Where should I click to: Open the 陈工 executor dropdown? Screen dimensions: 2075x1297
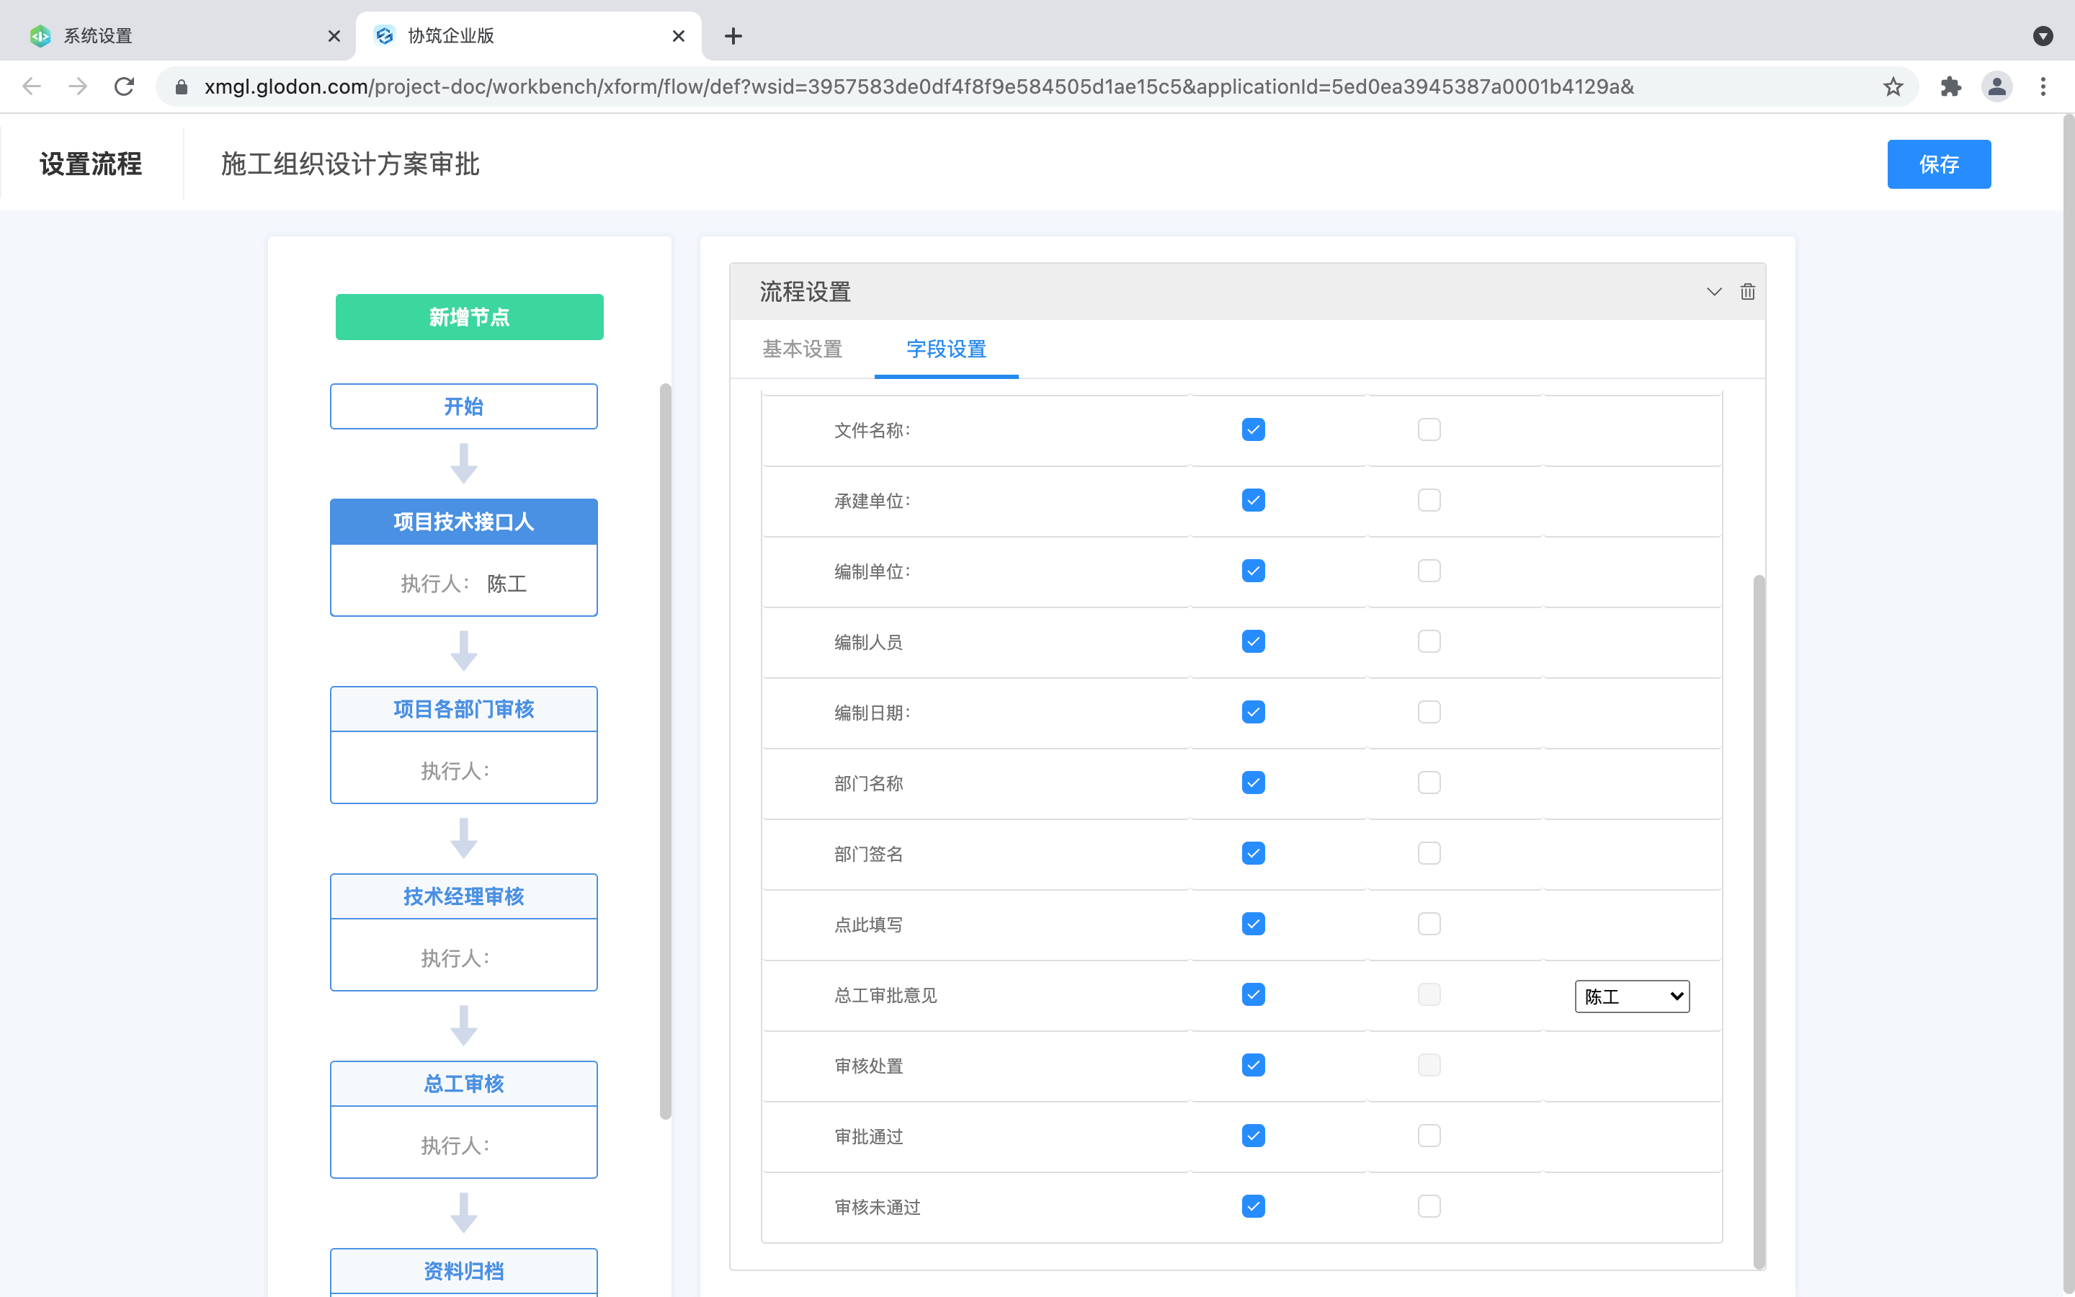[1631, 996]
